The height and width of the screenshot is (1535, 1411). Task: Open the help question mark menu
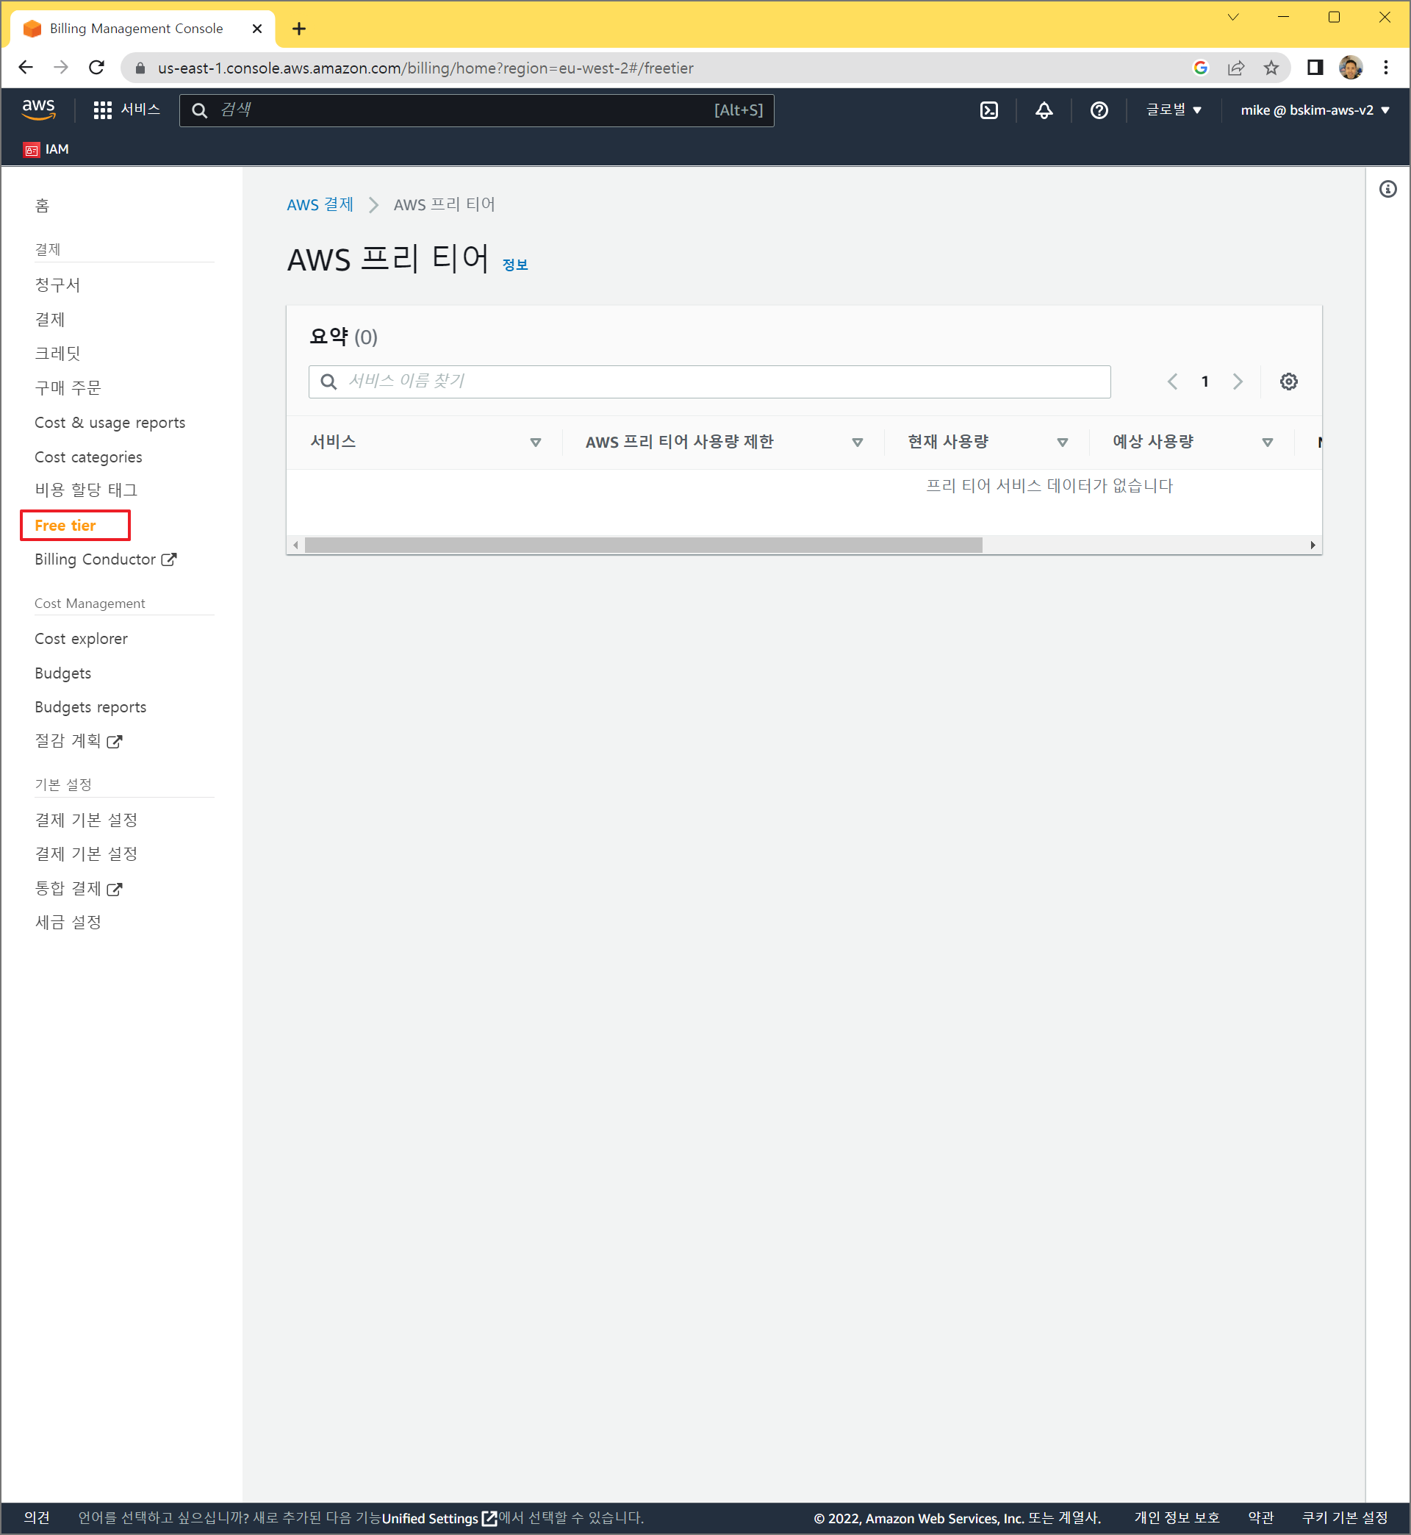[x=1099, y=110]
